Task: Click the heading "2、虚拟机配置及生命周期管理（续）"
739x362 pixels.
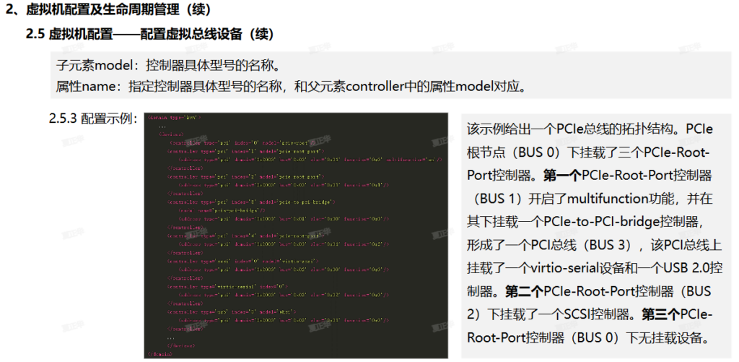Action: tap(110, 11)
